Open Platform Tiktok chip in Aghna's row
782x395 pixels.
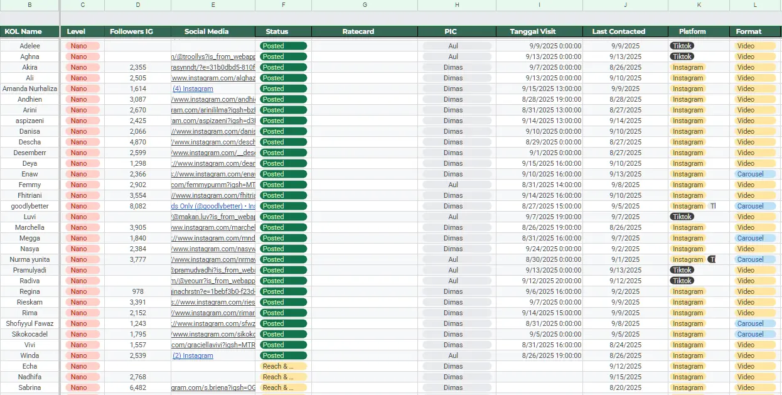[682, 57]
